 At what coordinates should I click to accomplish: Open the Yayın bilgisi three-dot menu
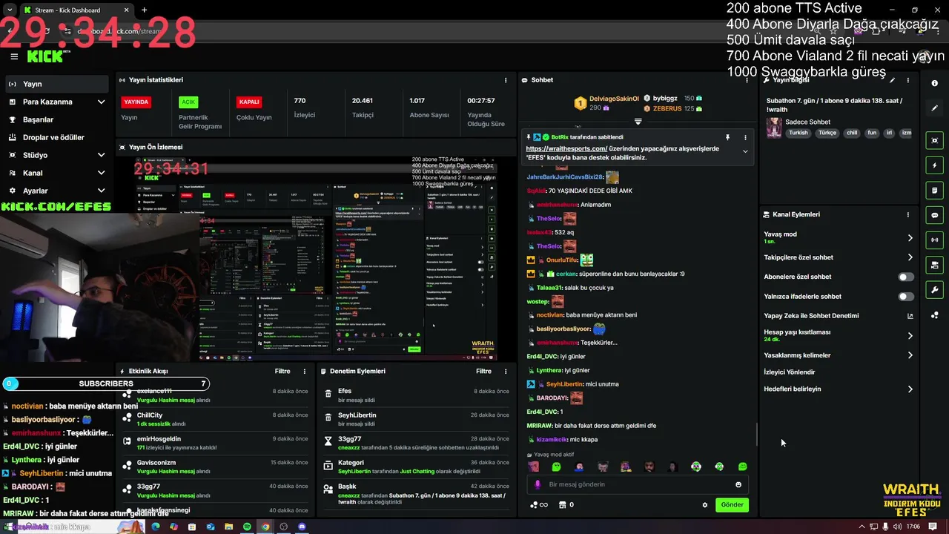point(908,80)
